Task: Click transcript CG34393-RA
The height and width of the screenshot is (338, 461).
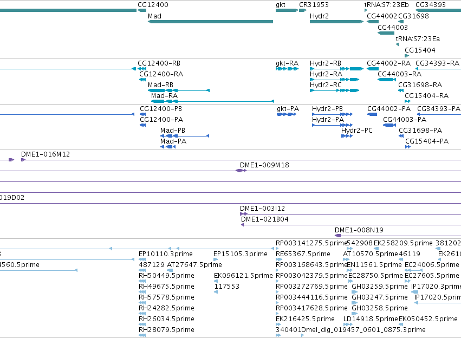Action: pos(438,69)
